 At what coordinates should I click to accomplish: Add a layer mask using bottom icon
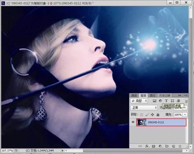coord(154,146)
